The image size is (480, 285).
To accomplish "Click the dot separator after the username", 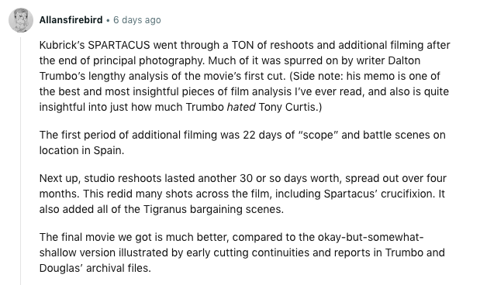I will click(x=108, y=21).
